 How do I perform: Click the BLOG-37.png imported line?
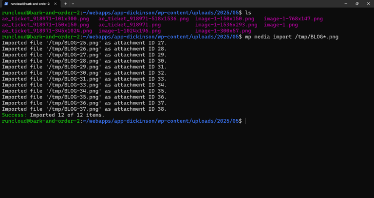[x=84, y=109]
